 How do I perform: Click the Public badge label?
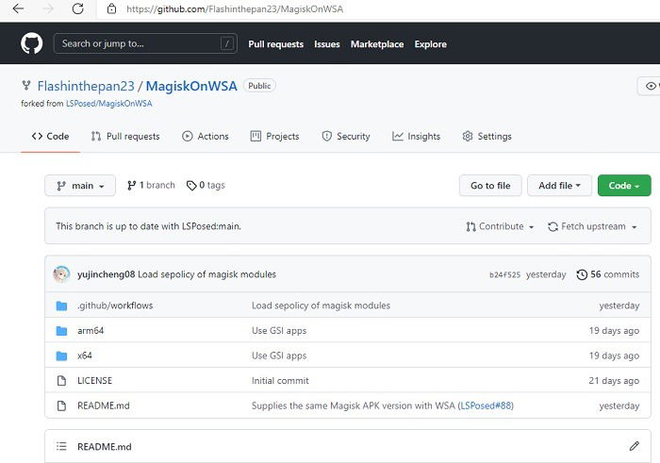(x=259, y=86)
